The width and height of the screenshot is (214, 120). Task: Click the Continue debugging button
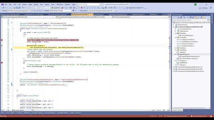coord(56,8)
